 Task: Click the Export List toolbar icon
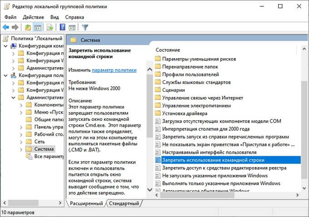pos(50,27)
